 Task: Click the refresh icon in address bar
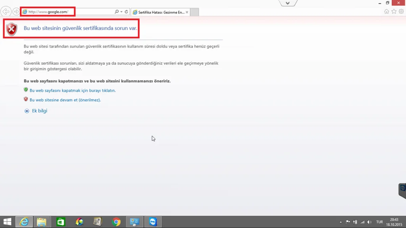126,11
